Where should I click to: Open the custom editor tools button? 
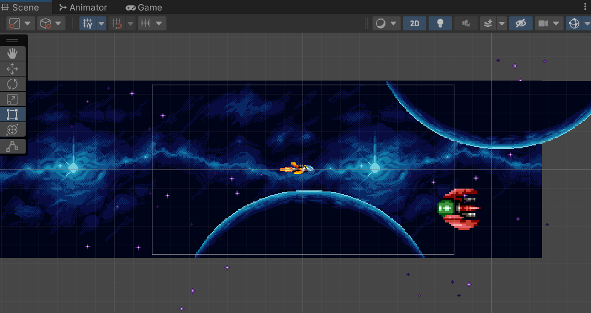[12, 147]
